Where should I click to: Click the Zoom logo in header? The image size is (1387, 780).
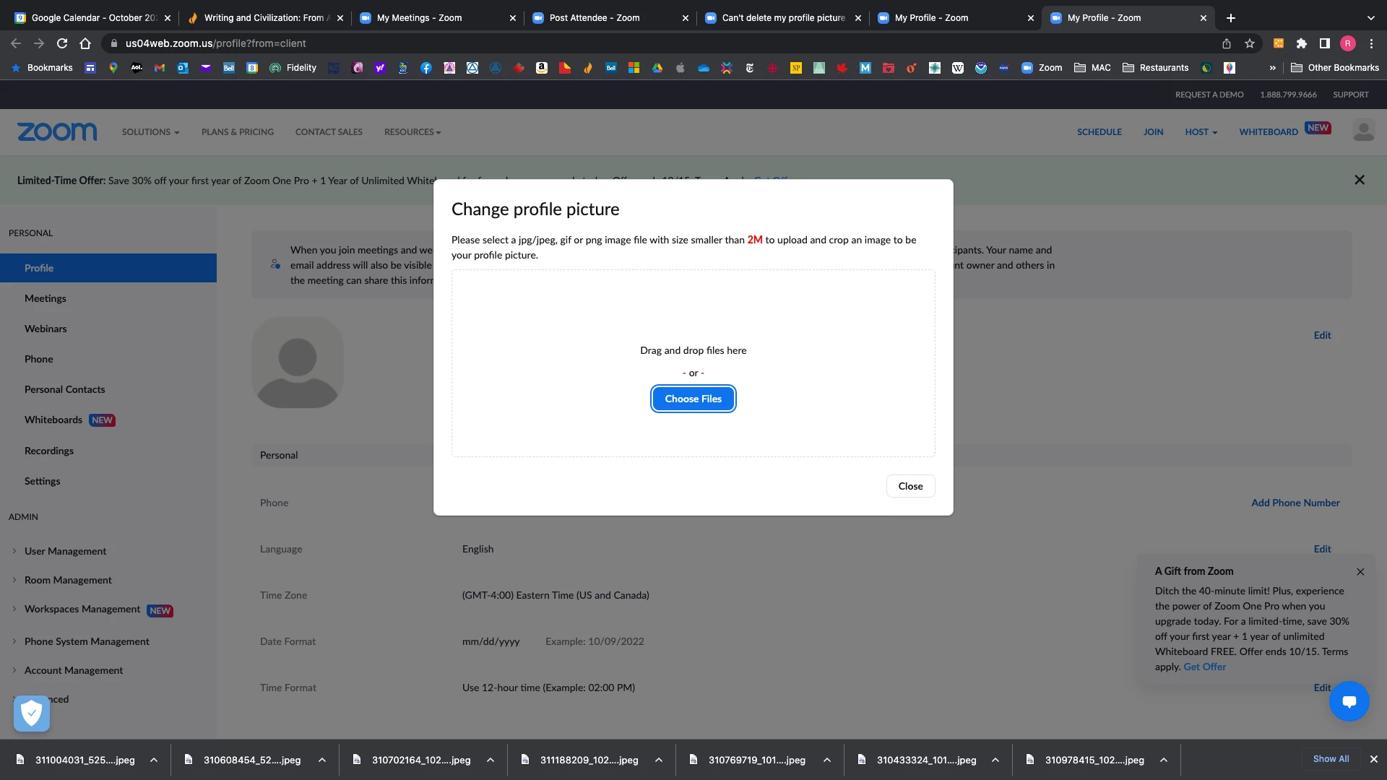57,131
